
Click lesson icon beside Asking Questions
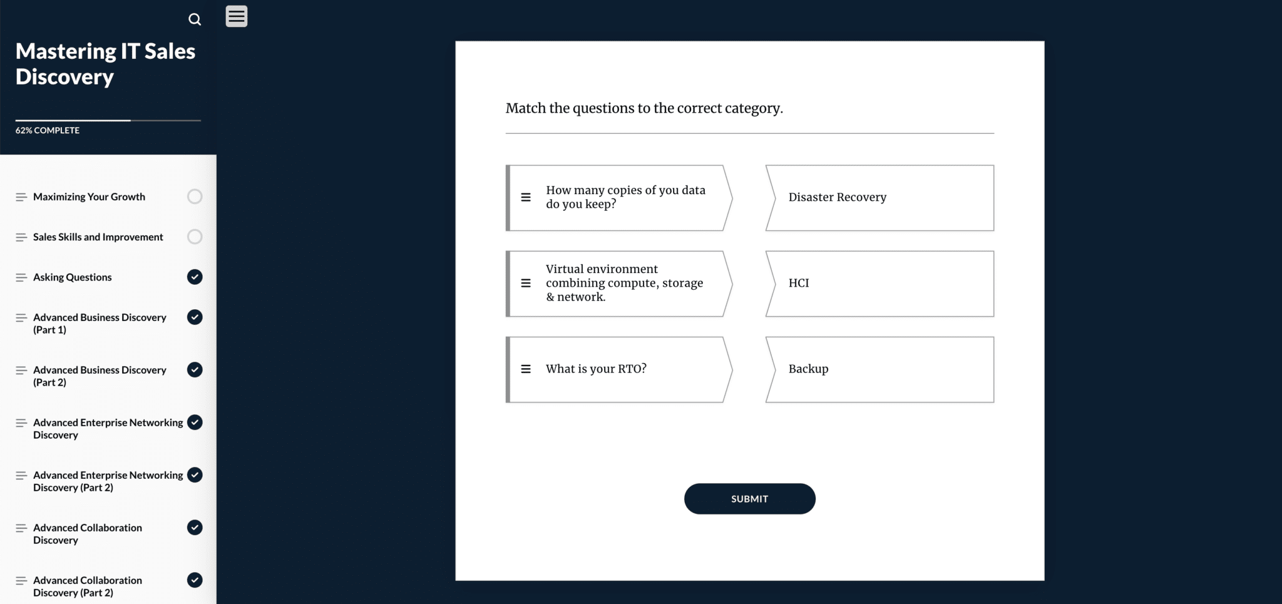point(21,277)
